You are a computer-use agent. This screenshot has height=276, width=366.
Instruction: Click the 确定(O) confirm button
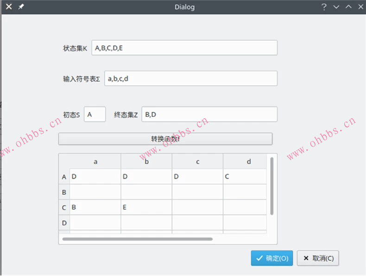point(272,258)
